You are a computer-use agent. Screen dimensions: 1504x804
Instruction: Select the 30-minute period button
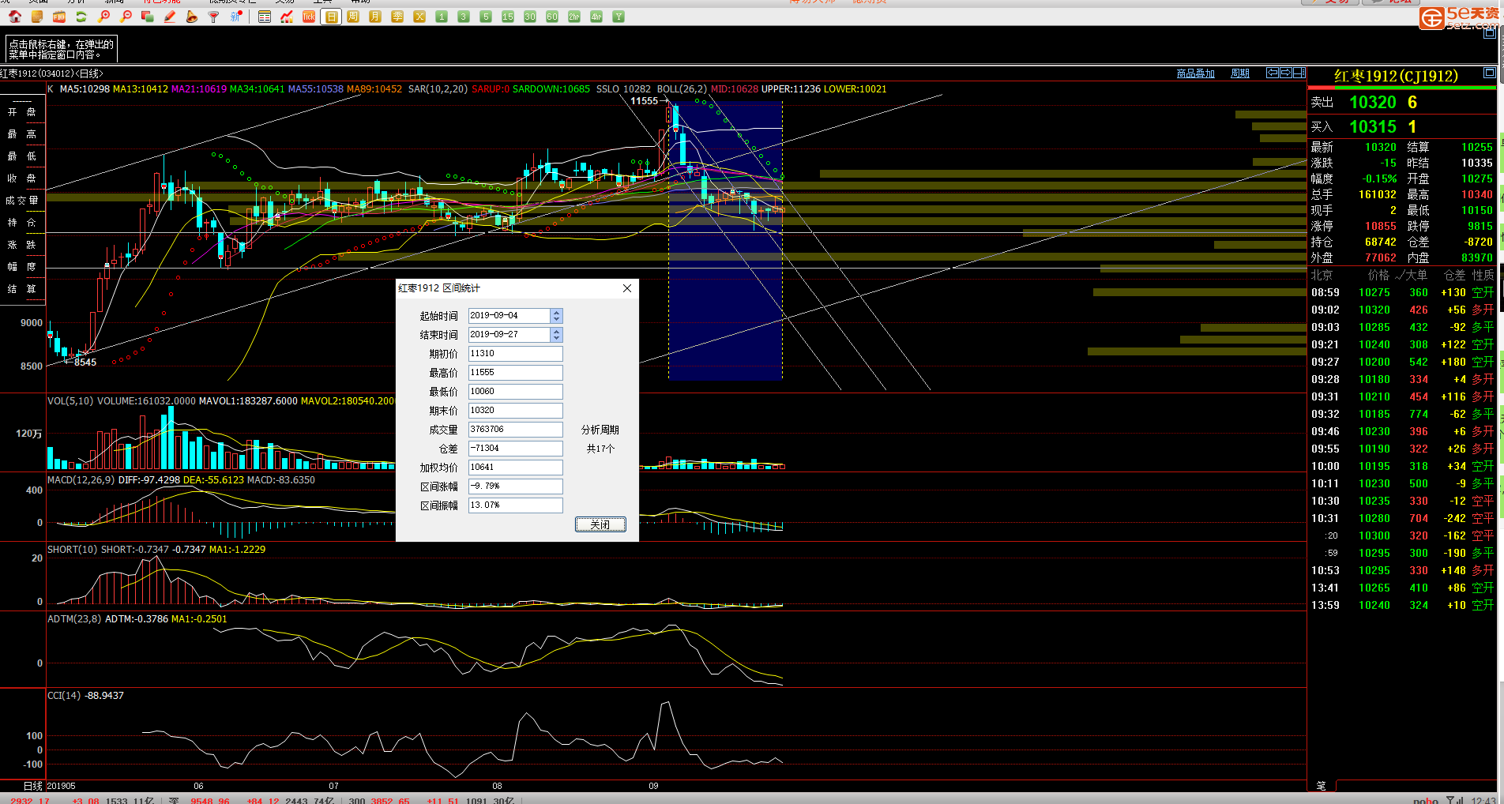pos(530,17)
